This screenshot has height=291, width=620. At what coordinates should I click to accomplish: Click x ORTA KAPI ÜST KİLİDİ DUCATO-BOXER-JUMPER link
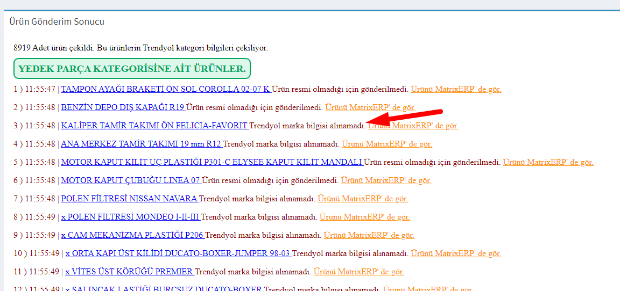[x=178, y=253]
